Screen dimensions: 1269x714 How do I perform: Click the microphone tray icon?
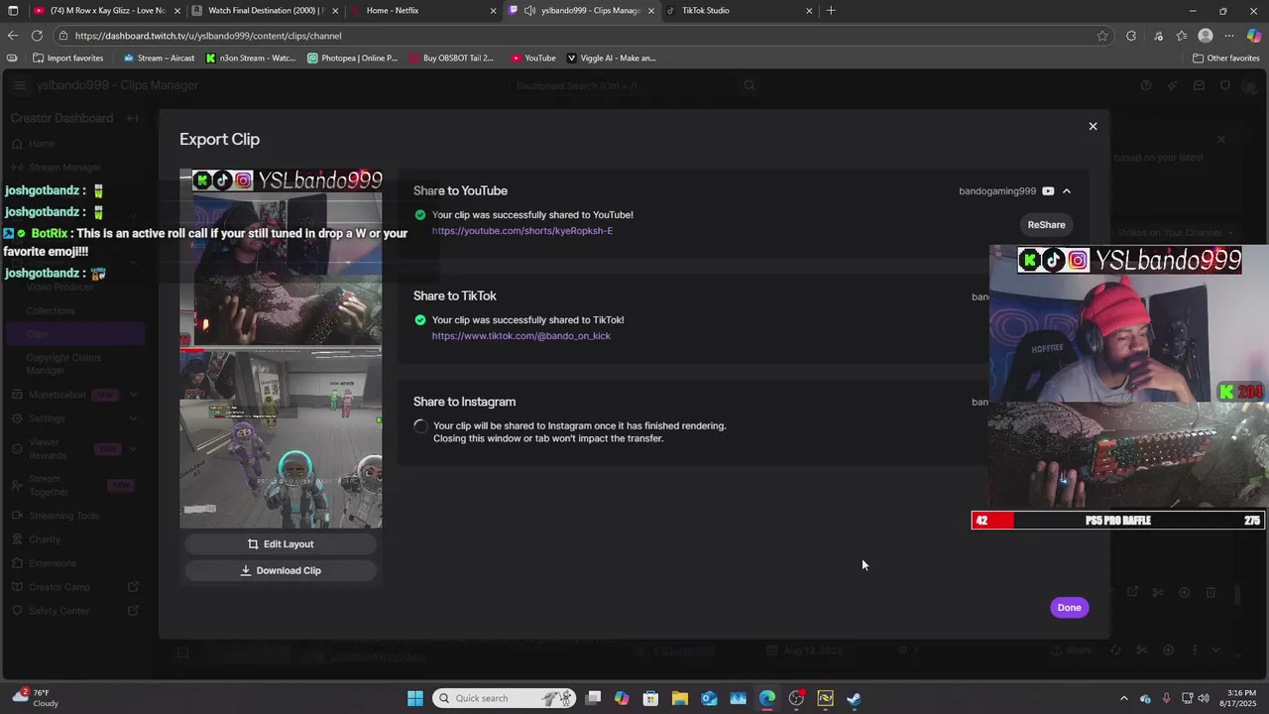click(1166, 698)
